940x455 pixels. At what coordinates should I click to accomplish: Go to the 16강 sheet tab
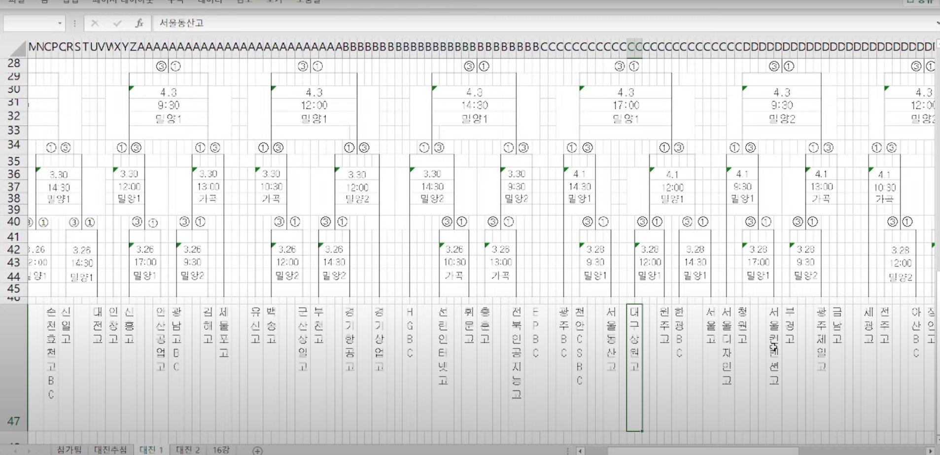pos(221,450)
